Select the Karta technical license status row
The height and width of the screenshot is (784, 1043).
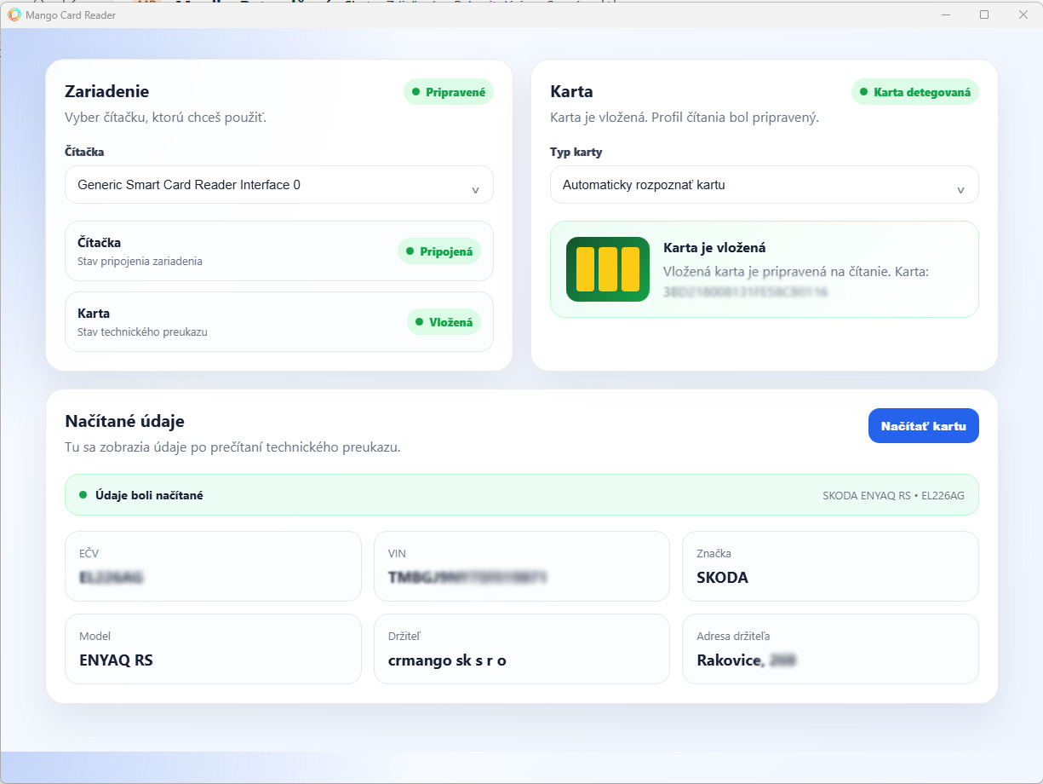[x=279, y=322]
